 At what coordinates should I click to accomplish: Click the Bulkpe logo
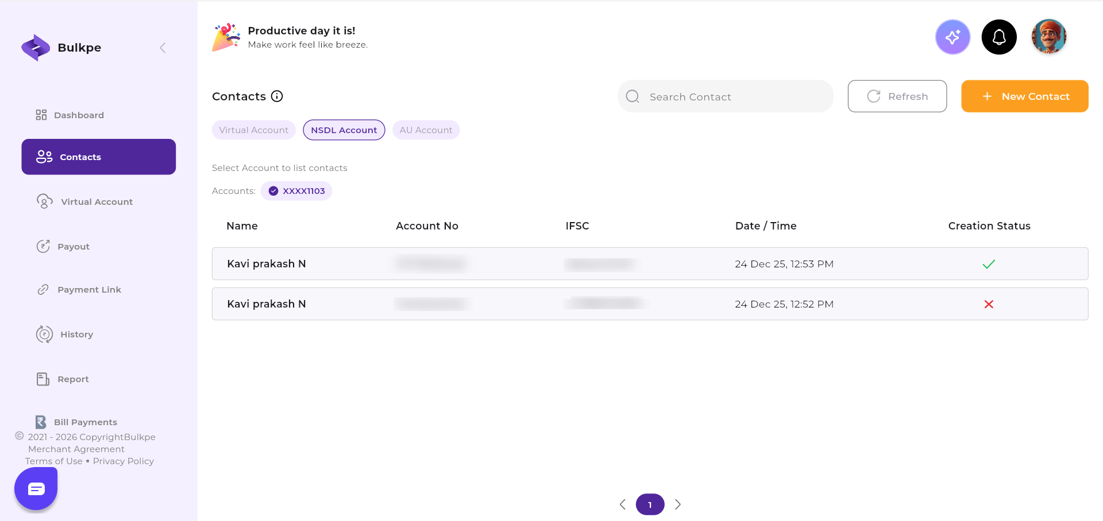coord(36,48)
